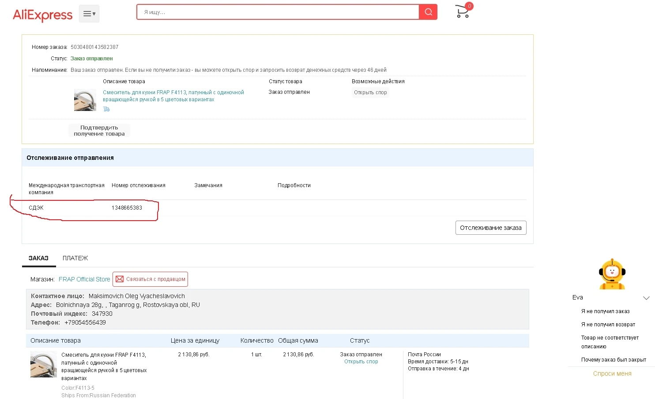The width and height of the screenshot is (655, 399).
Task: Click the small delivery truck icon
Action: coord(106,109)
